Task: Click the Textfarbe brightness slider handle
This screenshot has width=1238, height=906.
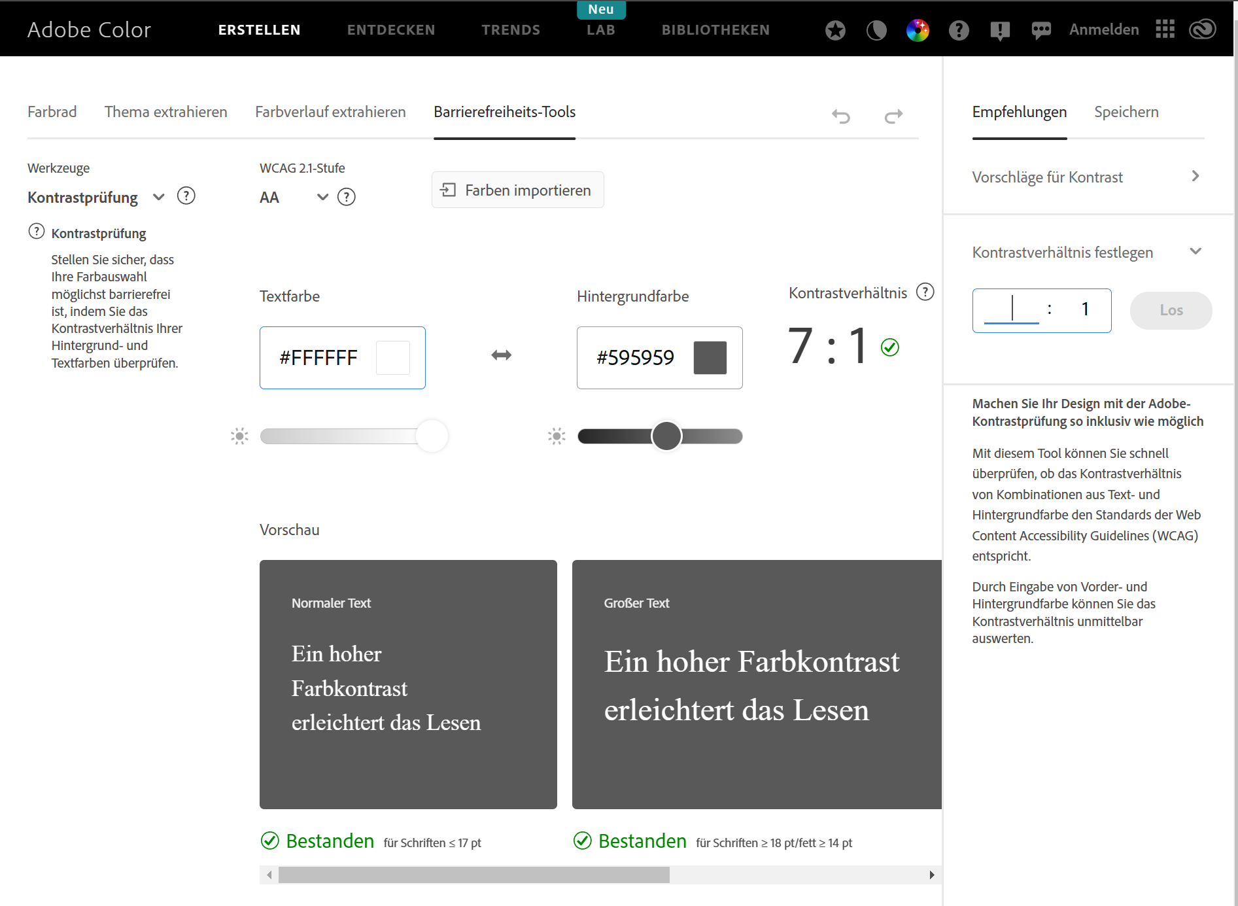Action: (x=432, y=436)
